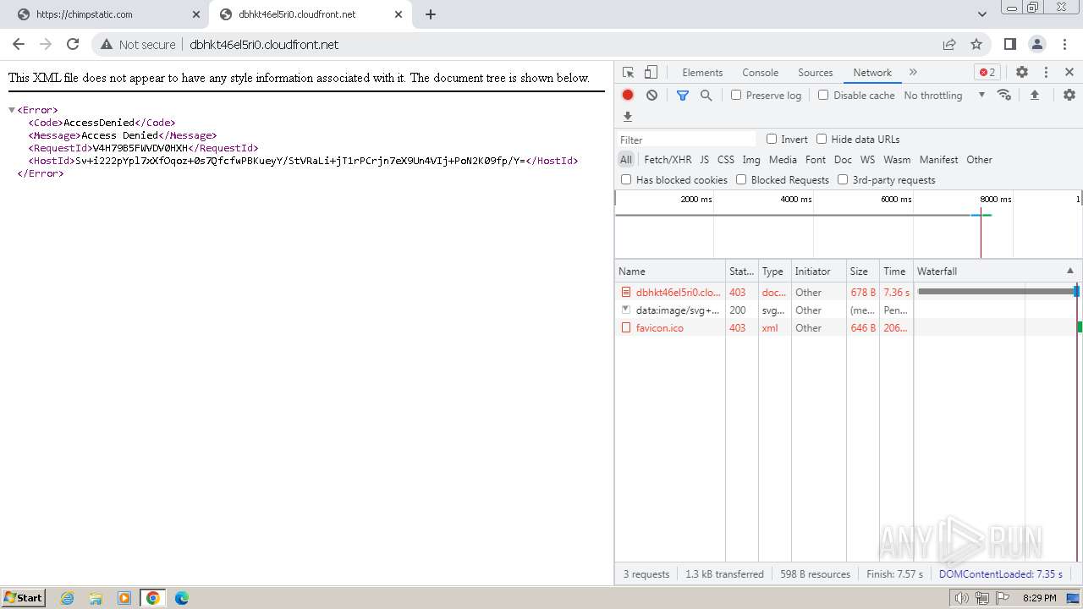
Task: Reload the current page
Action: click(x=73, y=44)
